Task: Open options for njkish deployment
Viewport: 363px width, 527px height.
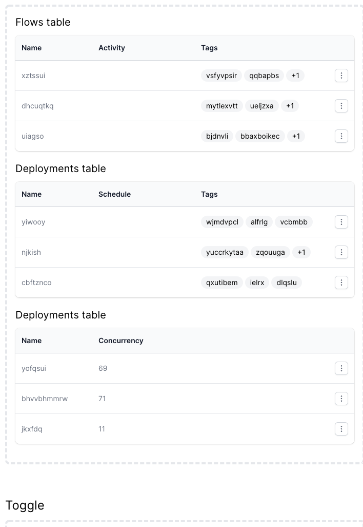Action: (x=341, y=252)
